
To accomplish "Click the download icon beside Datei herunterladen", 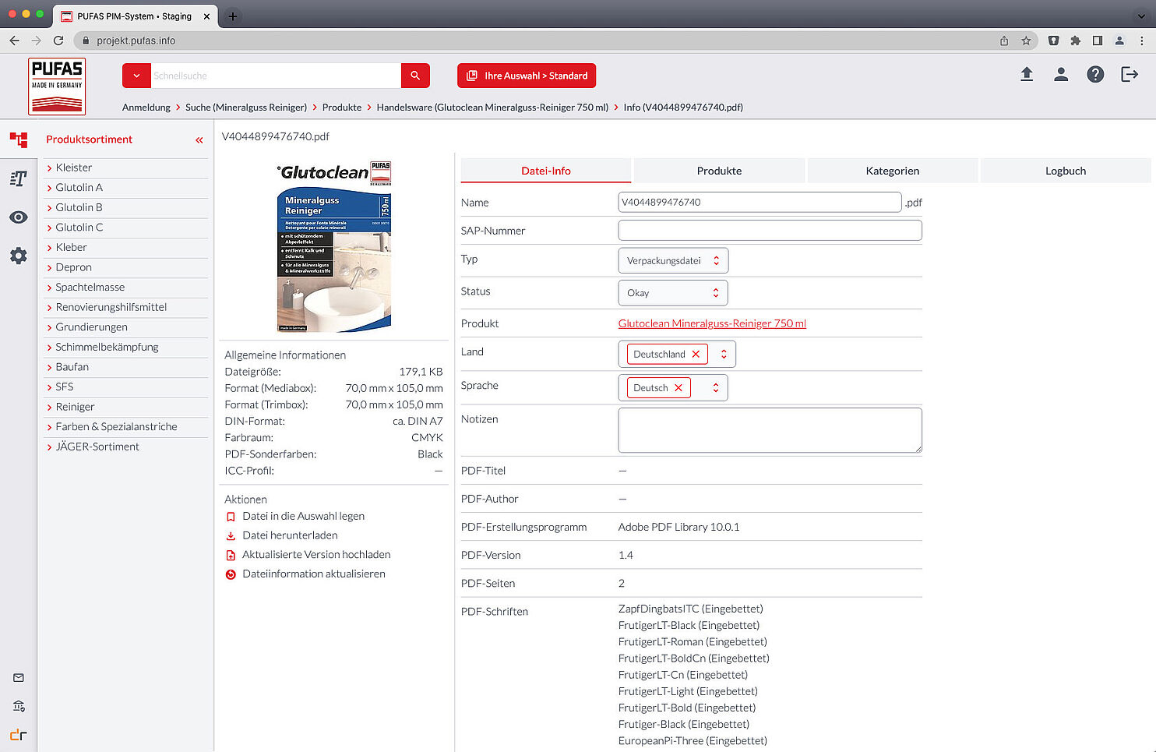I will (231, 536).
